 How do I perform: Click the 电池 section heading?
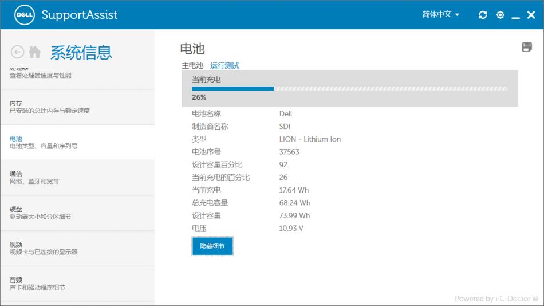coord(192,49)
